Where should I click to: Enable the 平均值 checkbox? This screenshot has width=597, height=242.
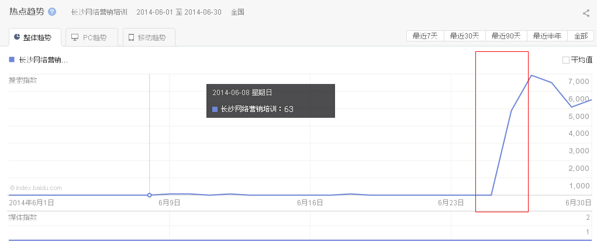(565, 60)
